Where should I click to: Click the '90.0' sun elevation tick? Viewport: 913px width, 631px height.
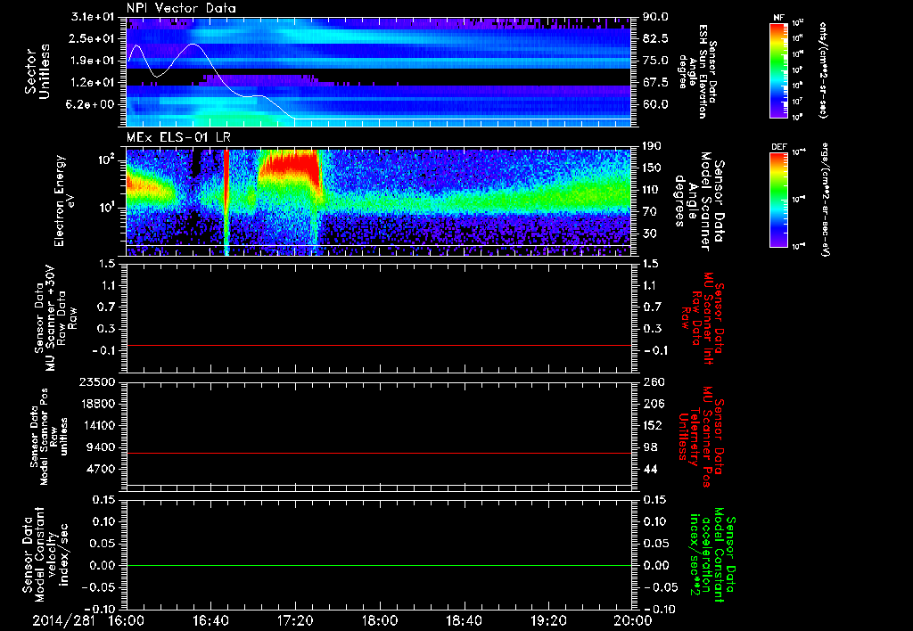655,17
